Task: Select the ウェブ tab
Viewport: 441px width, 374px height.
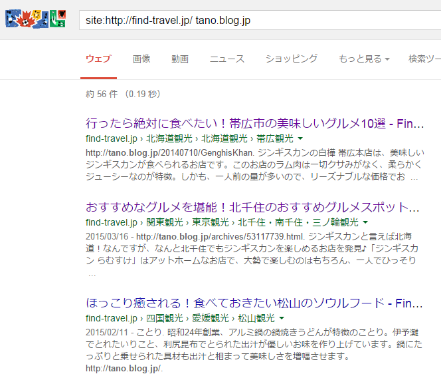Action: point(98,59)
